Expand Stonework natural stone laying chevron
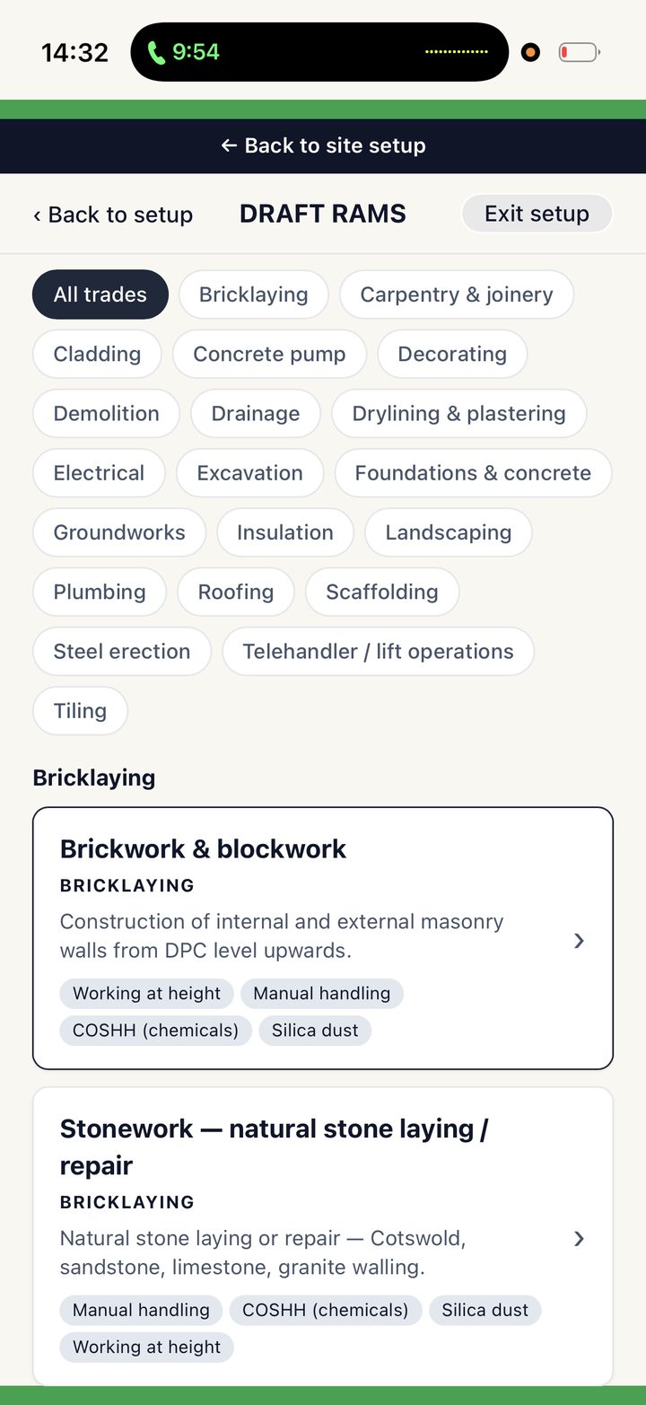The width and height of the screenshot is (646, 1405). coord(579,1238)
